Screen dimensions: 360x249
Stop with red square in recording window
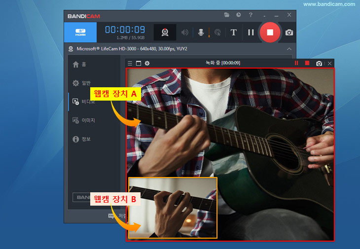coord(307,63)
